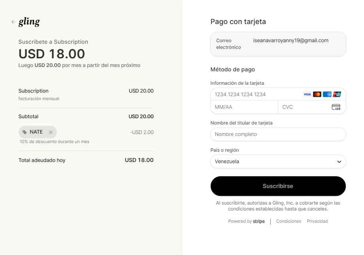This screenshot has height=255, width=364.
Task: Go back using the arrow beside gling
Action: (13, 22)
